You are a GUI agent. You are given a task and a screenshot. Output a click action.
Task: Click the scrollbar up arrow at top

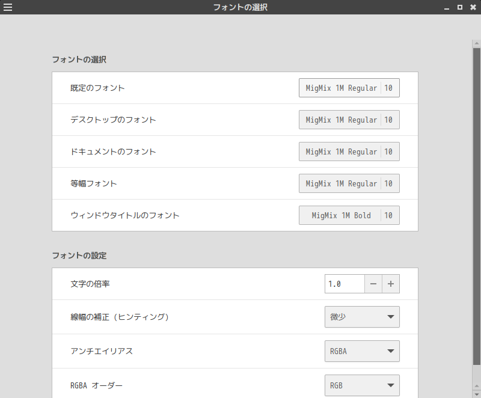pyautogui.click(x=476, y=43)
